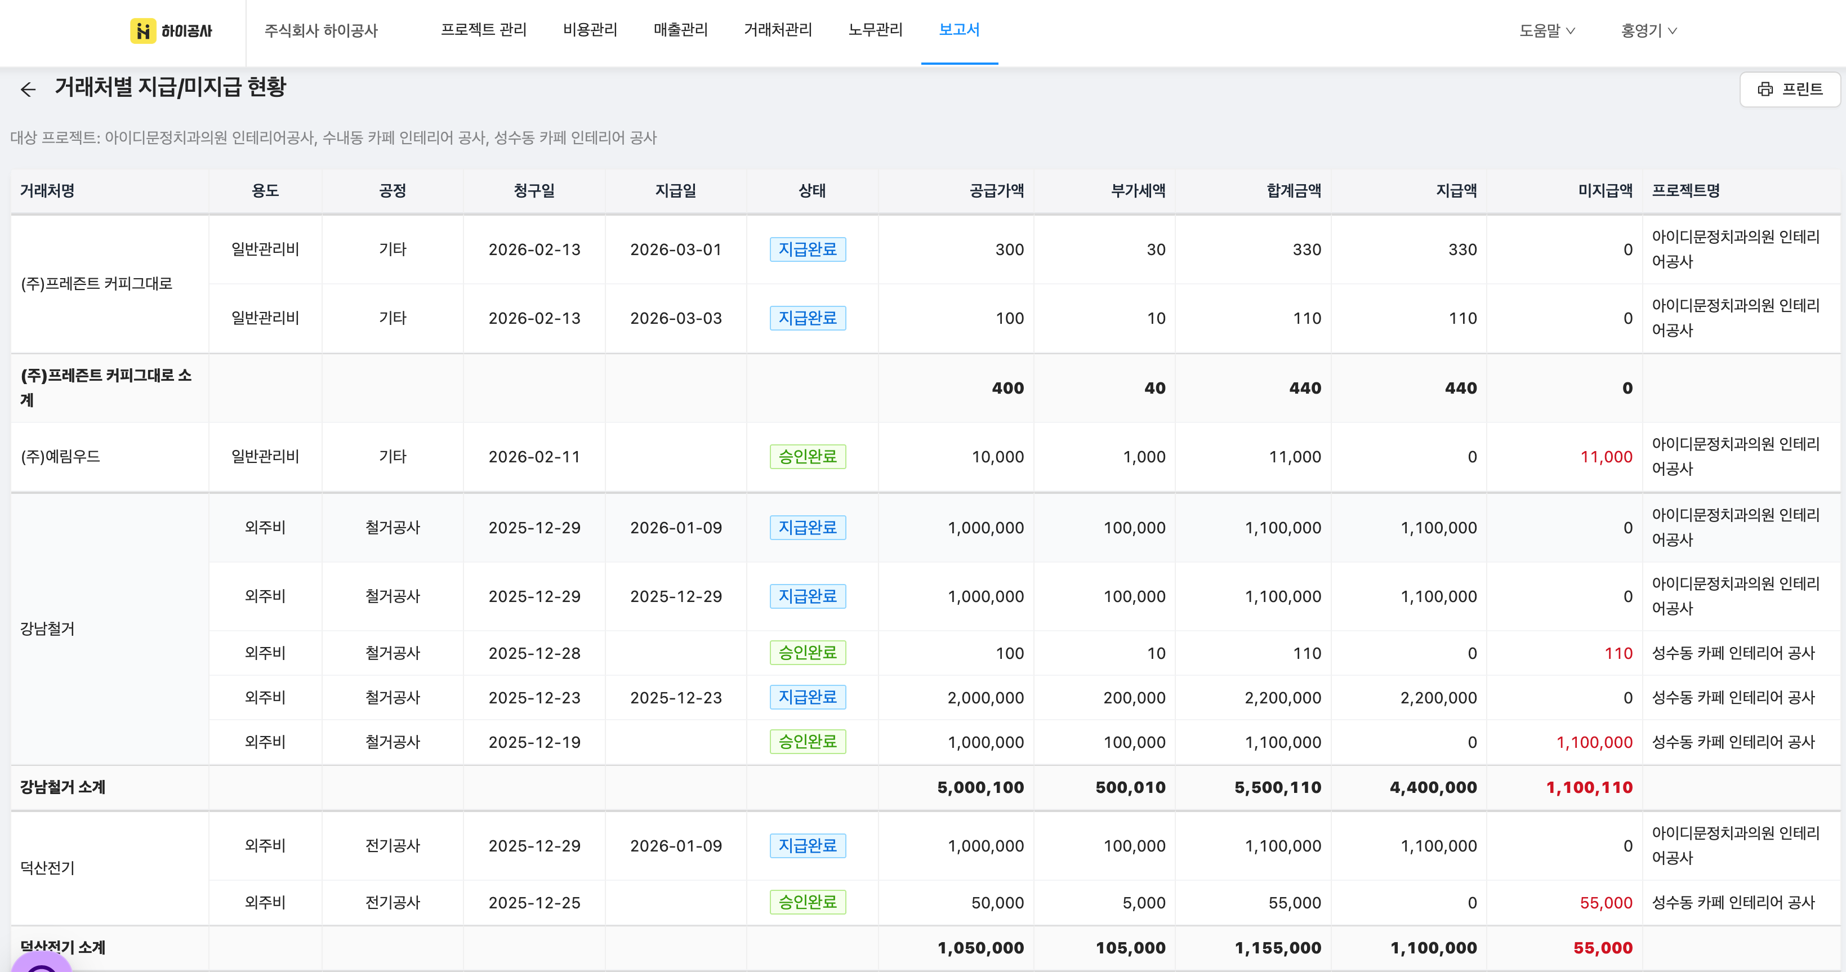Click the 하이공사 logo icon
Viewport: 1846px width, 972px height.
tap(142, 31)
